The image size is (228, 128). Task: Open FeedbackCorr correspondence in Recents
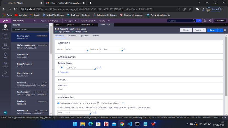[30, 93]
